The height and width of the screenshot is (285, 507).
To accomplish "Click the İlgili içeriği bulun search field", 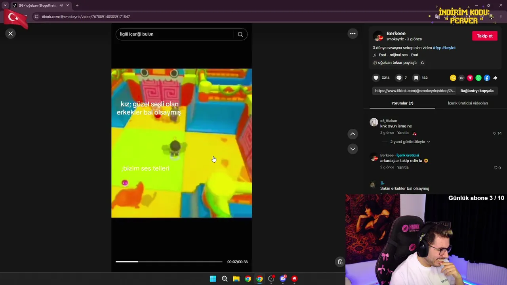I will tap(174, 34).
